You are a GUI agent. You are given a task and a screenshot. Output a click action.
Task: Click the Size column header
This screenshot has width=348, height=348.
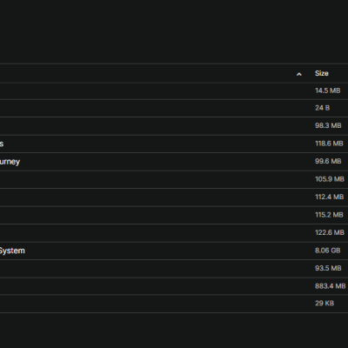pos(322,73)
